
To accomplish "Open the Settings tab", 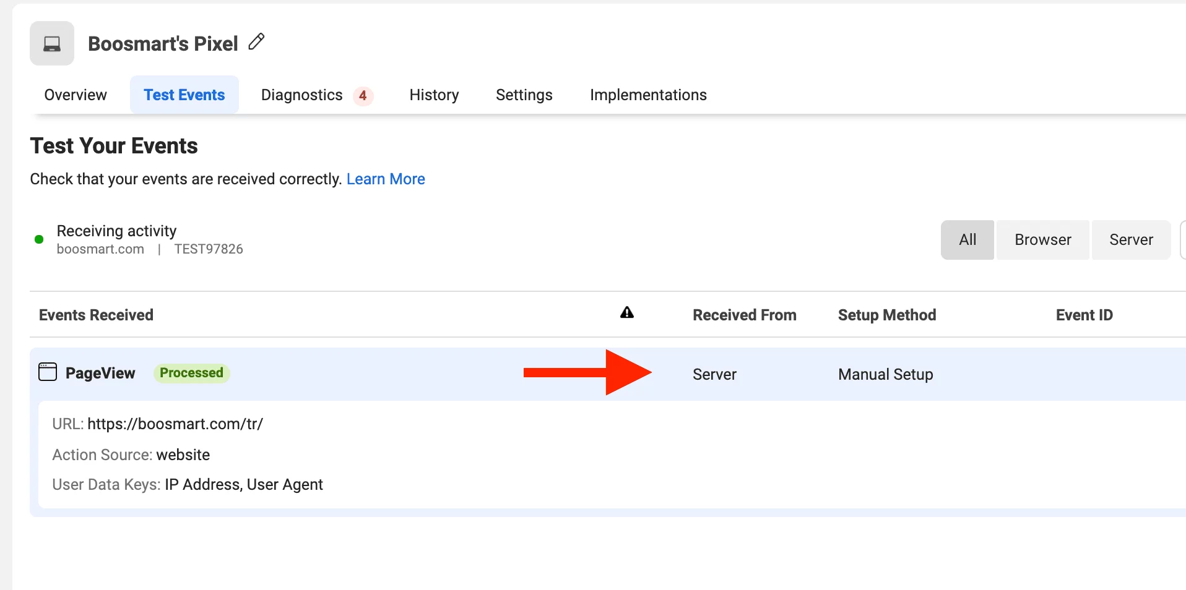I will pyautogui.click(x=524, y=95).
